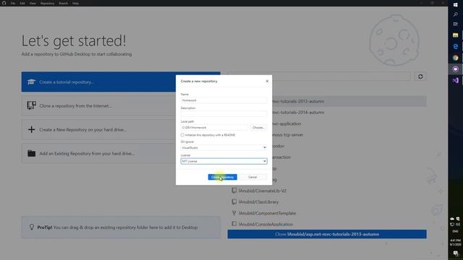Enable Initialize this repository with a README
The image size is (463, 260).
[182, 135]
